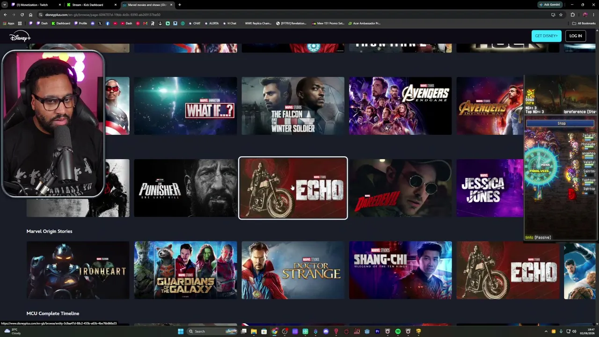Click the install app icon in address bar
This screenshot has width=599, height=337.
553,15
